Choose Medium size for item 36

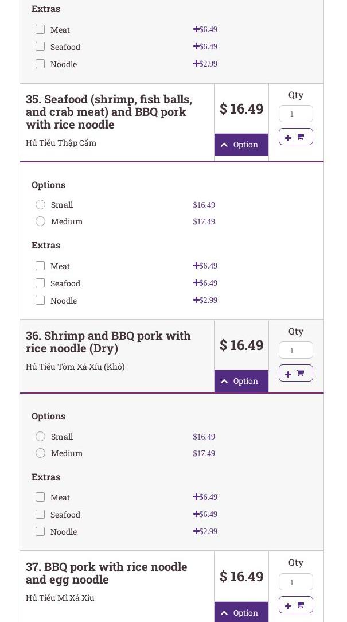tap(40, 453)
